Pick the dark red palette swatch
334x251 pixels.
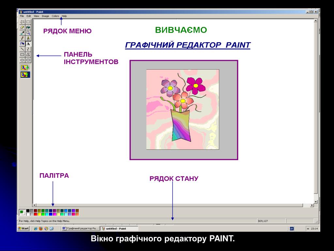pos(36,211)
